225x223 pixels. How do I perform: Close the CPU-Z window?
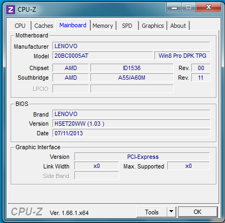(x=208, y=7)
